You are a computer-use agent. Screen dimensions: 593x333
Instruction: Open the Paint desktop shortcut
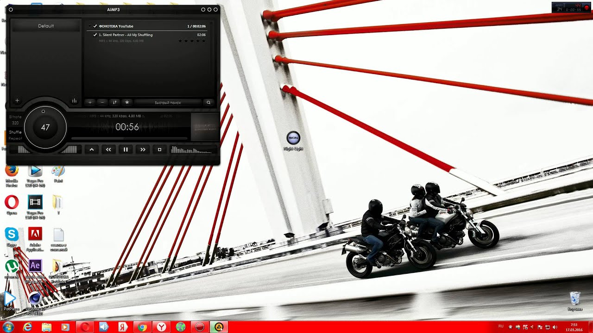tap(58, 173)
